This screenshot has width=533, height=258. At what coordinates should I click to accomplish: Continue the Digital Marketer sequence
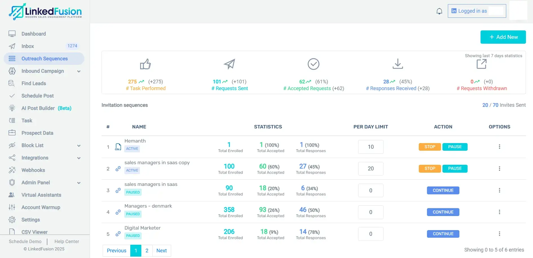(443, 234)
